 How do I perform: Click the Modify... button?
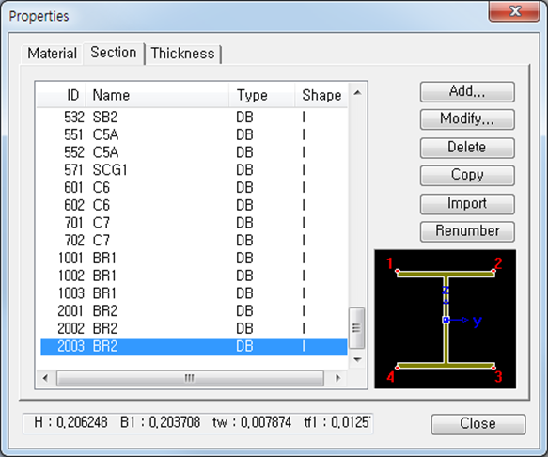tap(467, 119)
